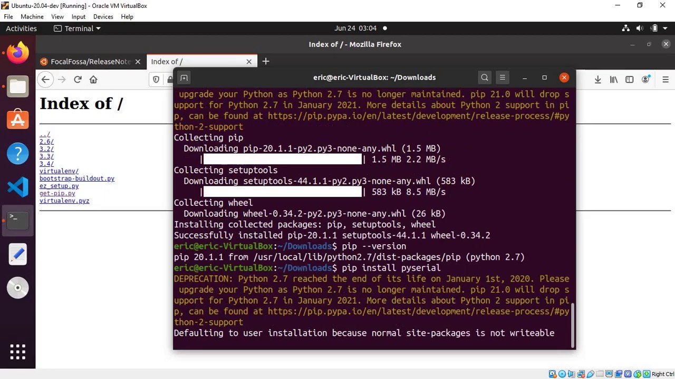Open Firefox account icon

645,79
